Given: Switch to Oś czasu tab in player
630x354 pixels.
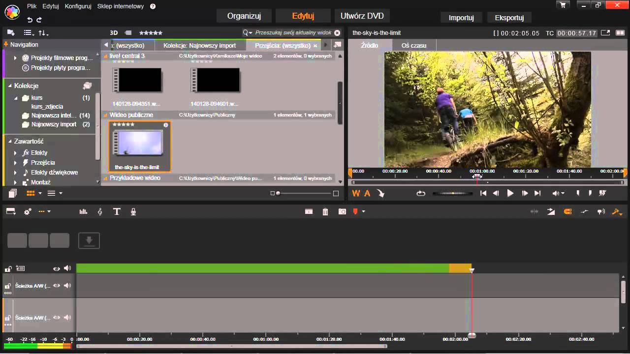Looking at the screenshot, I should click(x=414, y=45).
